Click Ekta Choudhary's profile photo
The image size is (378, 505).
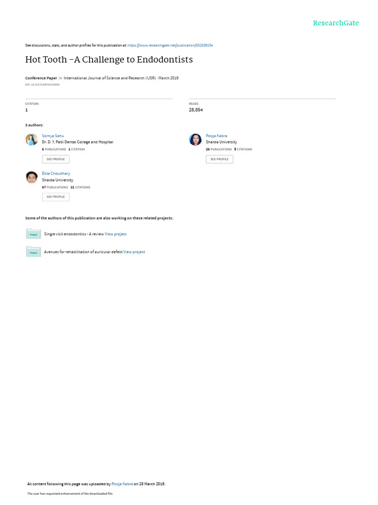(x=31, y=177)
